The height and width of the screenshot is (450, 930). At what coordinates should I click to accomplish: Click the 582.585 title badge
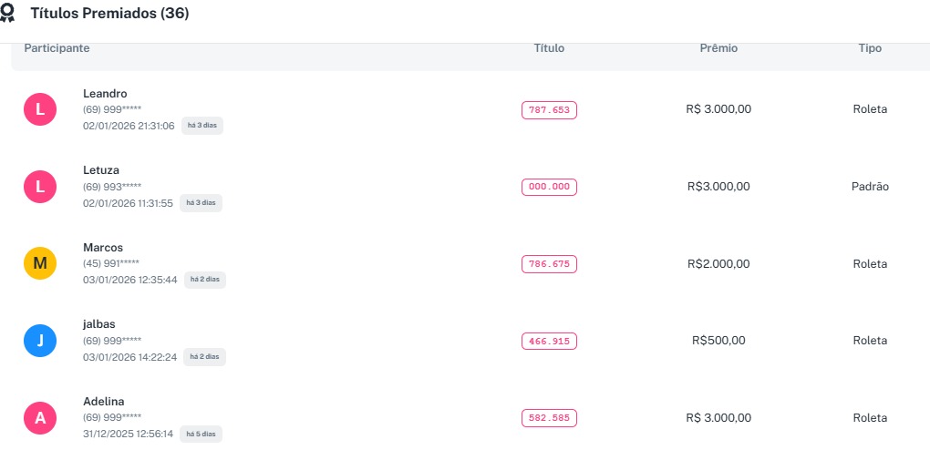[549, 418]
